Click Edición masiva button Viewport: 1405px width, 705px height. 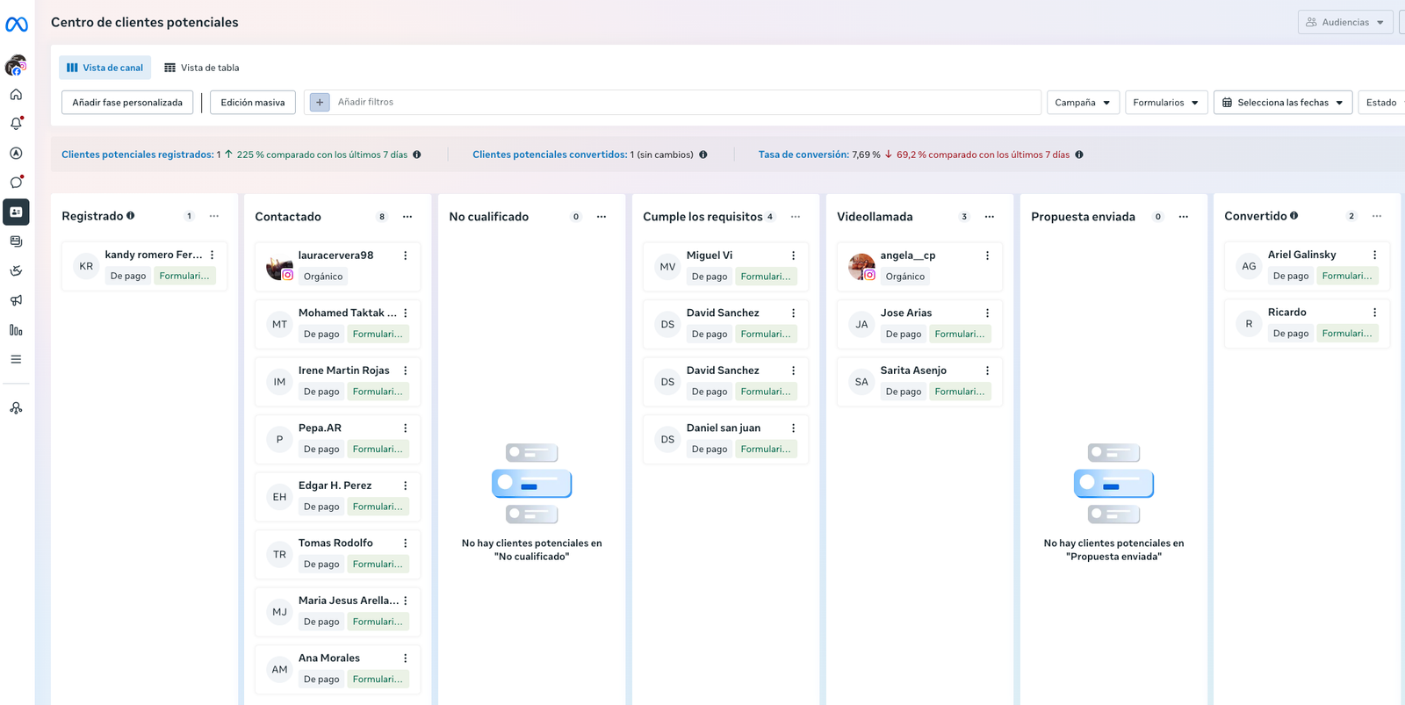point(253,103)
